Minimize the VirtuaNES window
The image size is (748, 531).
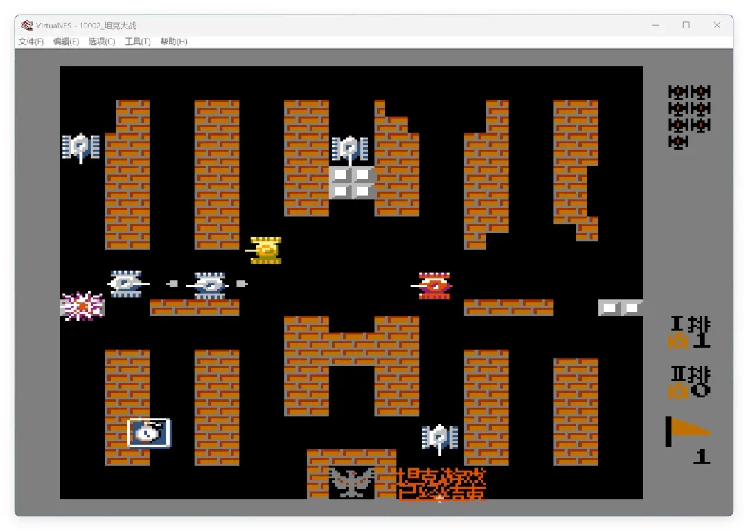(x=656, y=25)
